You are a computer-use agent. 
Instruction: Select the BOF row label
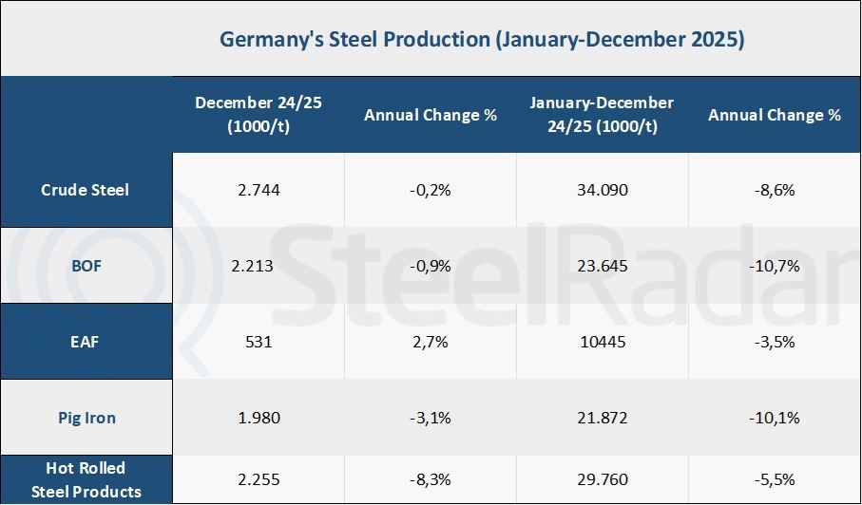pos(86,266)
